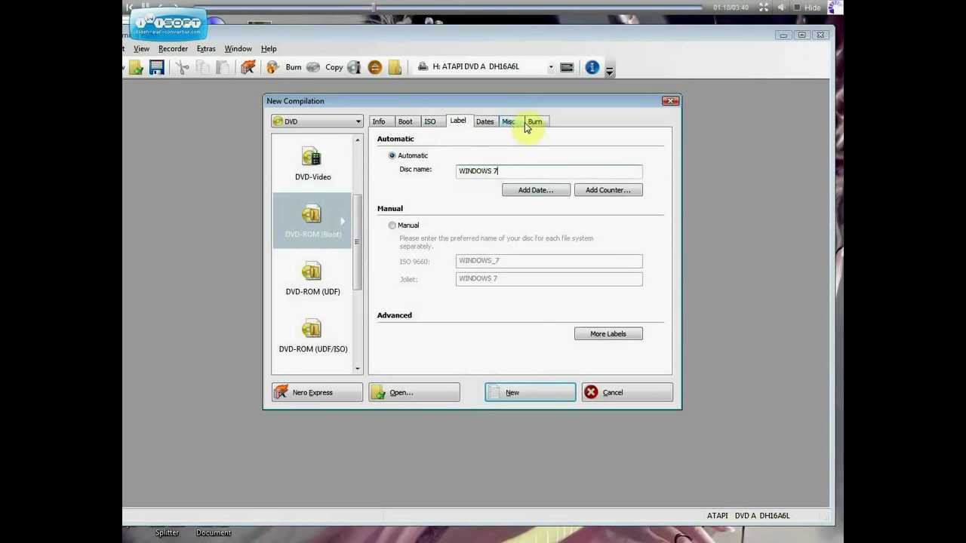Close the New Compilation dialog
The width and height of the screenshot is (966, 543).
[669, 101]
